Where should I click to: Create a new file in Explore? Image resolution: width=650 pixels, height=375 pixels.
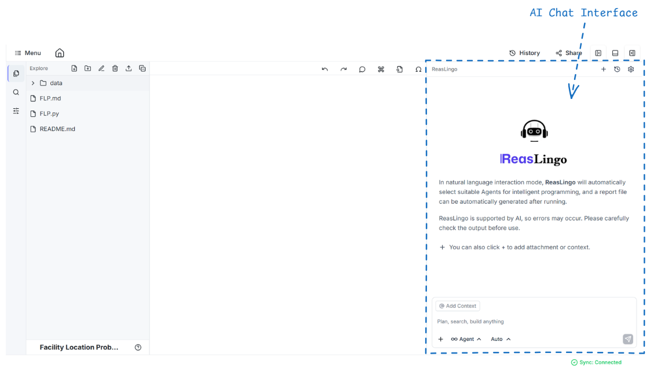[x=74, y=68]
